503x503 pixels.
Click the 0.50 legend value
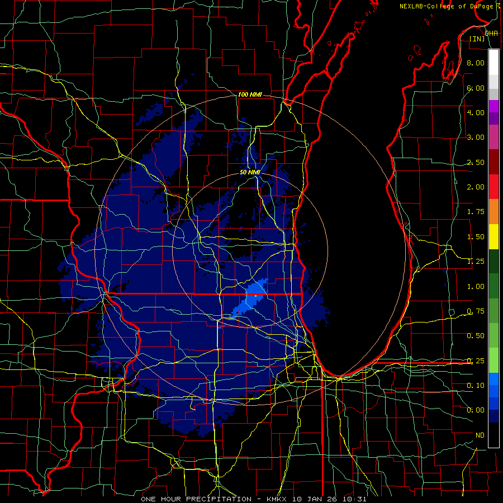[x=476, y=336]
